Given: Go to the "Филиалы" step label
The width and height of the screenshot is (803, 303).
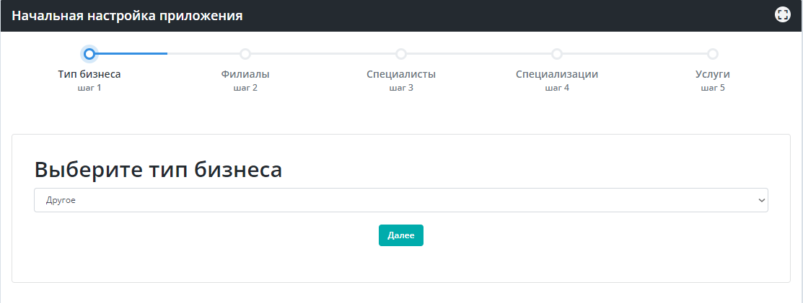Looking at the screenshot, I should [x=245, y=74].
